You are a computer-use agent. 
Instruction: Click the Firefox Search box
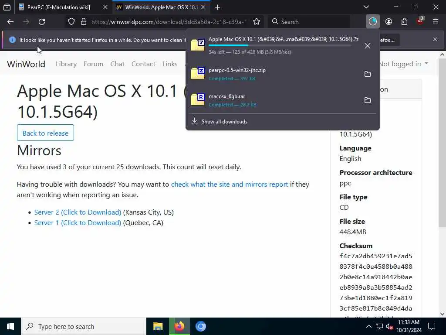coord(310,22)
